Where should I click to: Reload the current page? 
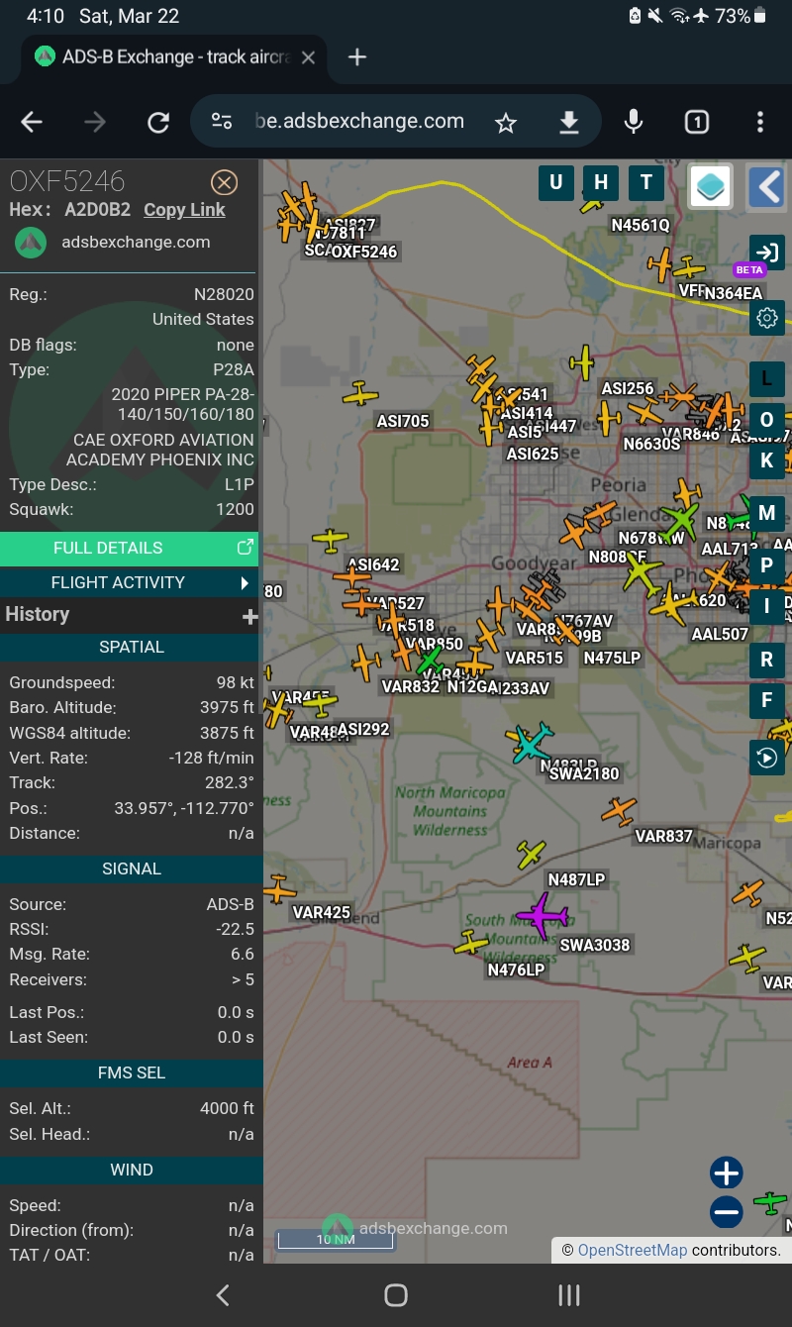[x=158, y=122]
